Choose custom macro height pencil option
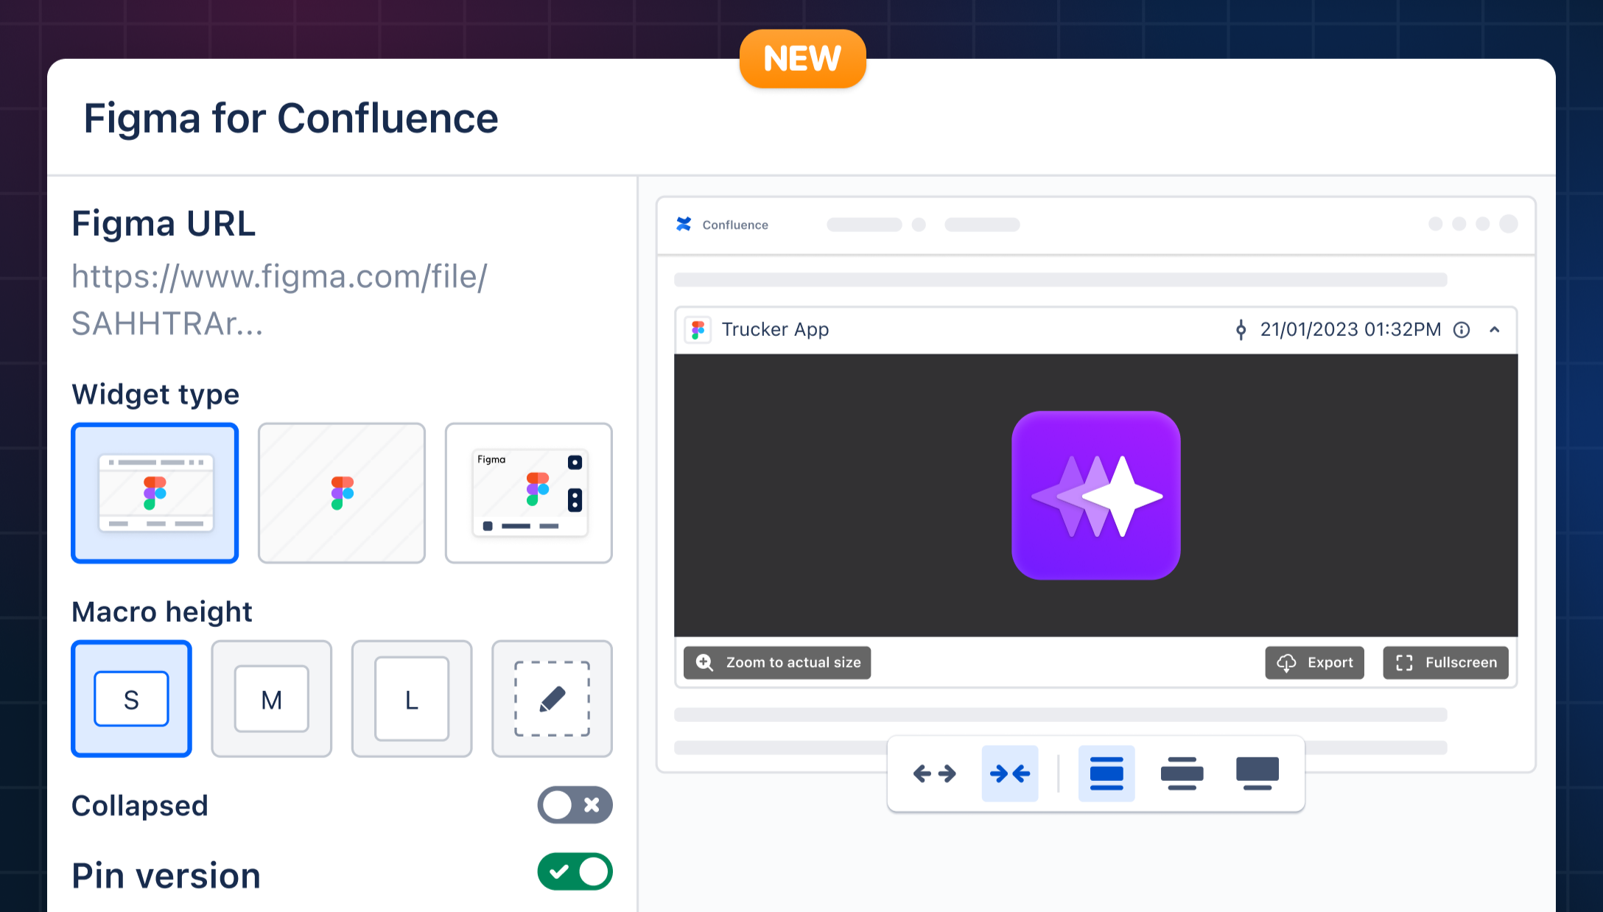 (x=552, y=698)
